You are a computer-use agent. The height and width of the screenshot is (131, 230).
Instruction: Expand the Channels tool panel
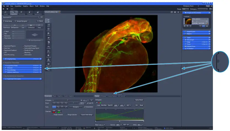pyautogui.click(x=22, y=68)
